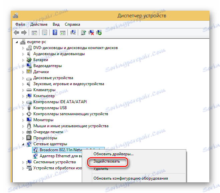The width and height of the screenshot is (220, 193).
Task: Open Help via the blue question mark icon
Action: click(55, 33)
